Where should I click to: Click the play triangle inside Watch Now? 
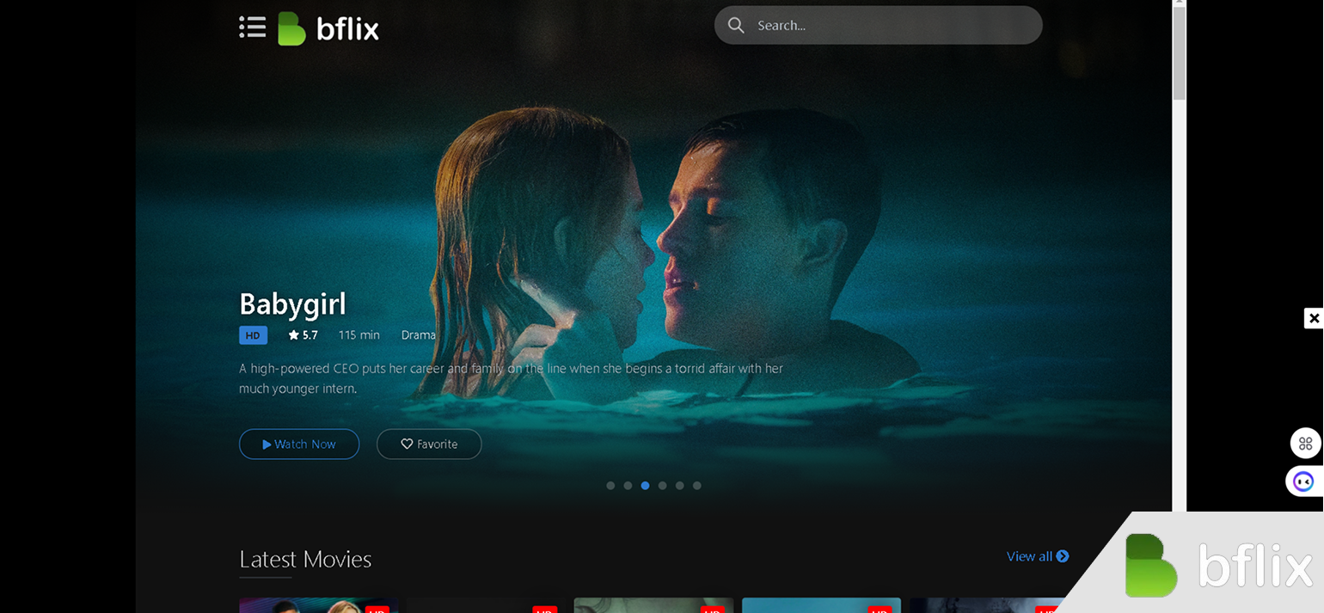point(268,444)
